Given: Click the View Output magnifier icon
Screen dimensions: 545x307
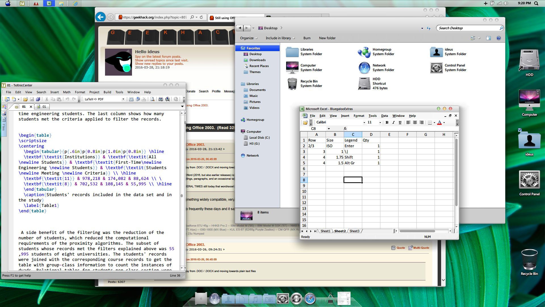Looking at the screenshot, I should 152,99.
